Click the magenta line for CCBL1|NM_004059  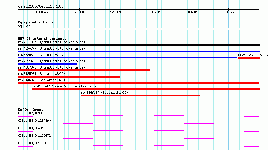pos(139,131)
